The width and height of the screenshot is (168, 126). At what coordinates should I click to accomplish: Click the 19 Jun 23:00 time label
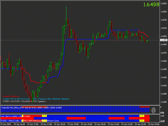point(154,124)
